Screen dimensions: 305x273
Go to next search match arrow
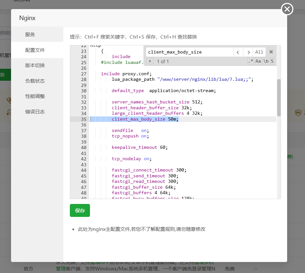click(x=248, y=52)
